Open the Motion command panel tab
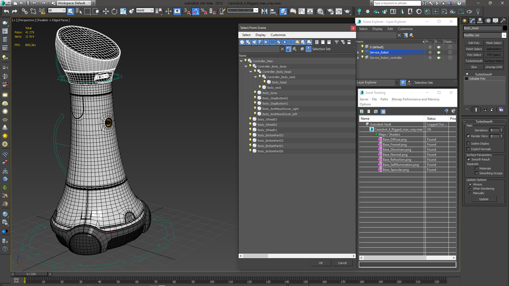 click(488, 21)
